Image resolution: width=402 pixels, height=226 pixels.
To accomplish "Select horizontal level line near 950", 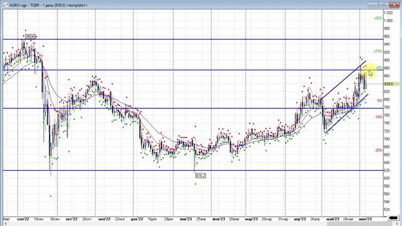I will [192, 39].
